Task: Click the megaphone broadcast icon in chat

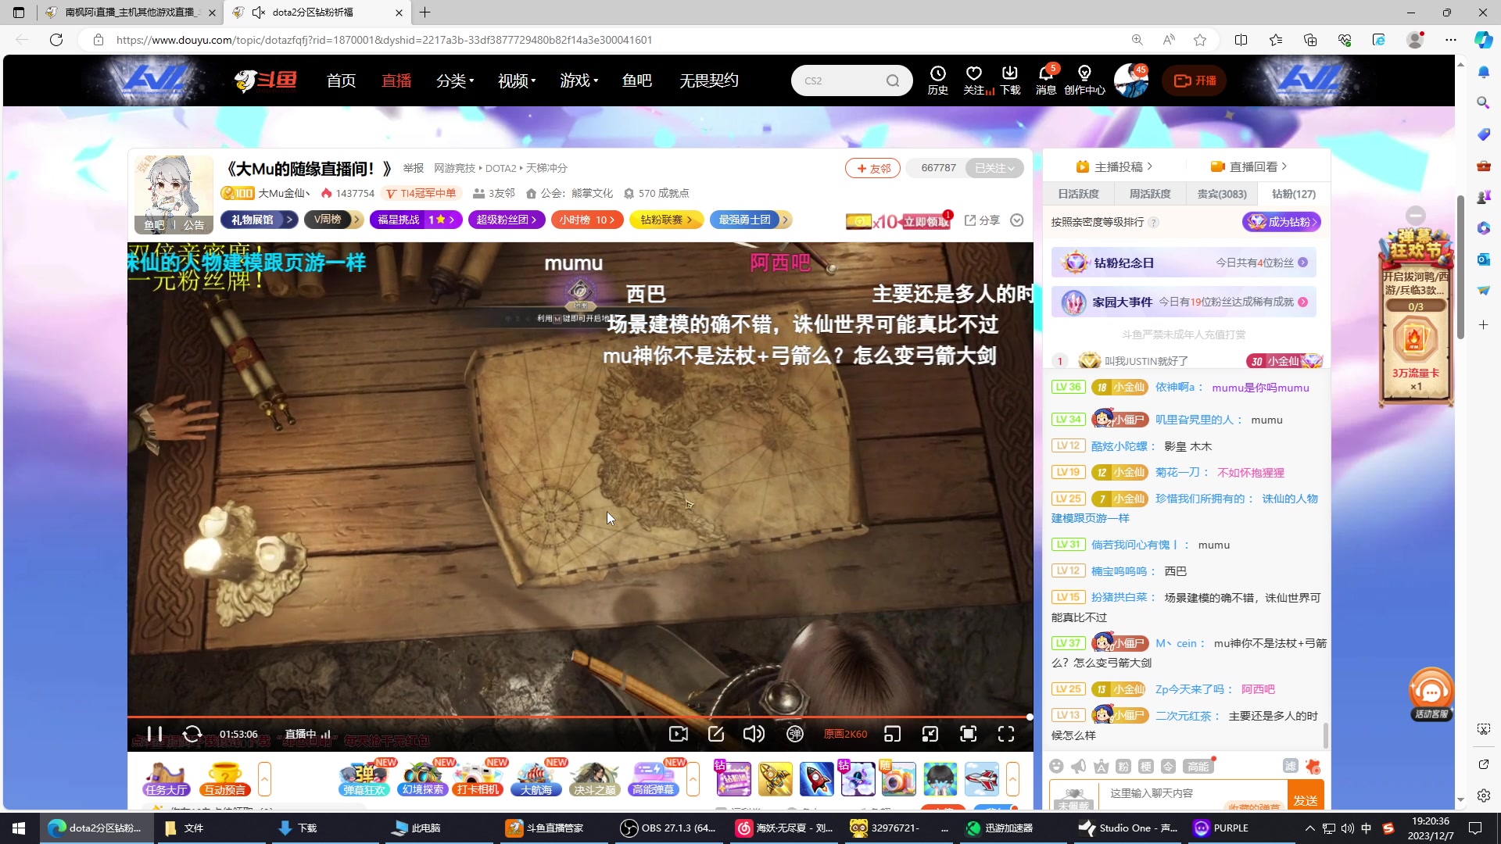Action: click(1079, 767)
